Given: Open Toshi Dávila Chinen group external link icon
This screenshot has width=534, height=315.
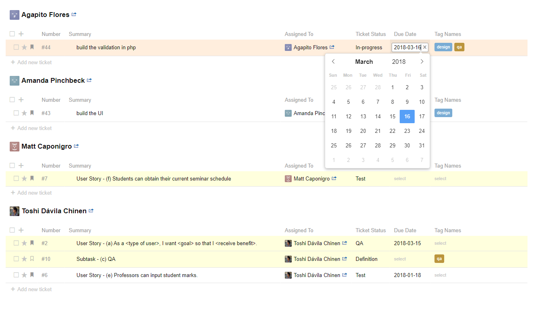Looking at the screenshot, I should pos(91,210).
